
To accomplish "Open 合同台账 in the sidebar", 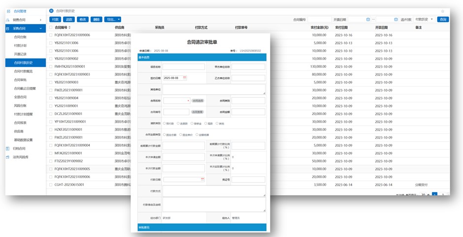I will point(20,37).
